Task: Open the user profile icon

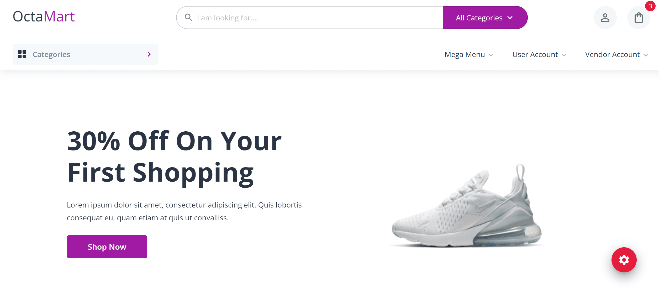Action: click(x=605, y=18)
